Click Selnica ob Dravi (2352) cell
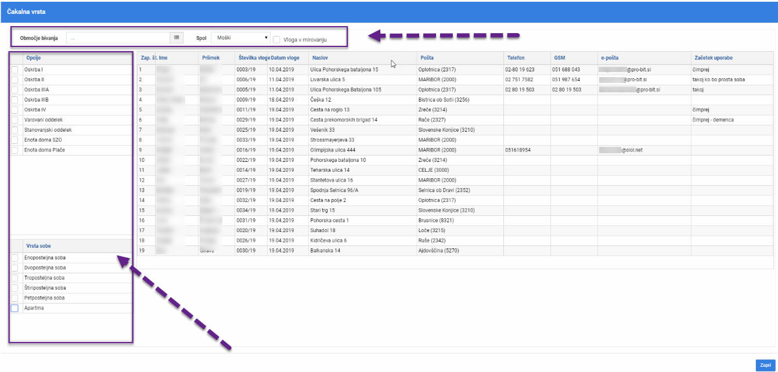Viewport: 778px width, 372px height. pyautogui.click(x=460, y=190)
